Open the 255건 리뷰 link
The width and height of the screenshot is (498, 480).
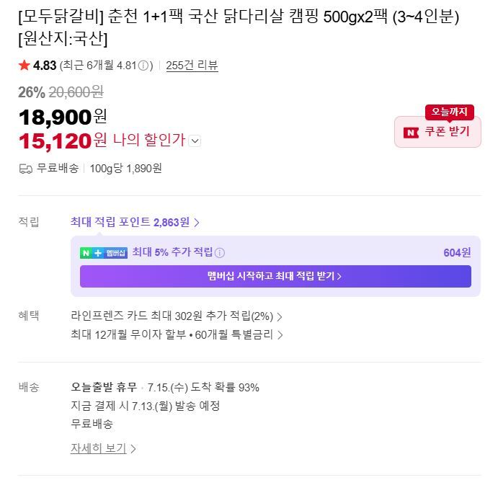[x=192, y=66]
